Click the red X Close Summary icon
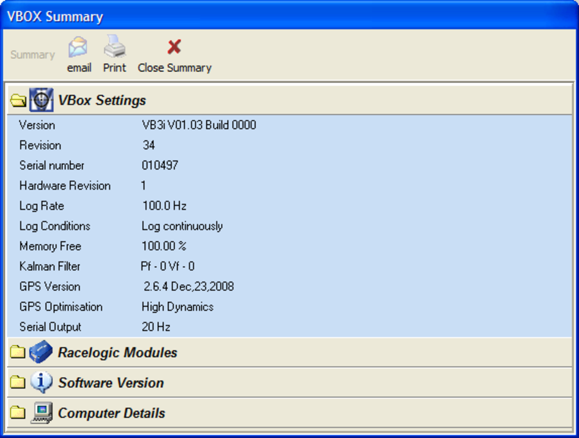The width and height of the screenshot is (579, 438). (174, 47)
